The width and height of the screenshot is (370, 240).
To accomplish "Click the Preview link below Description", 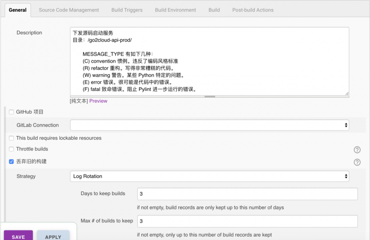I will (x=98, y=100).
